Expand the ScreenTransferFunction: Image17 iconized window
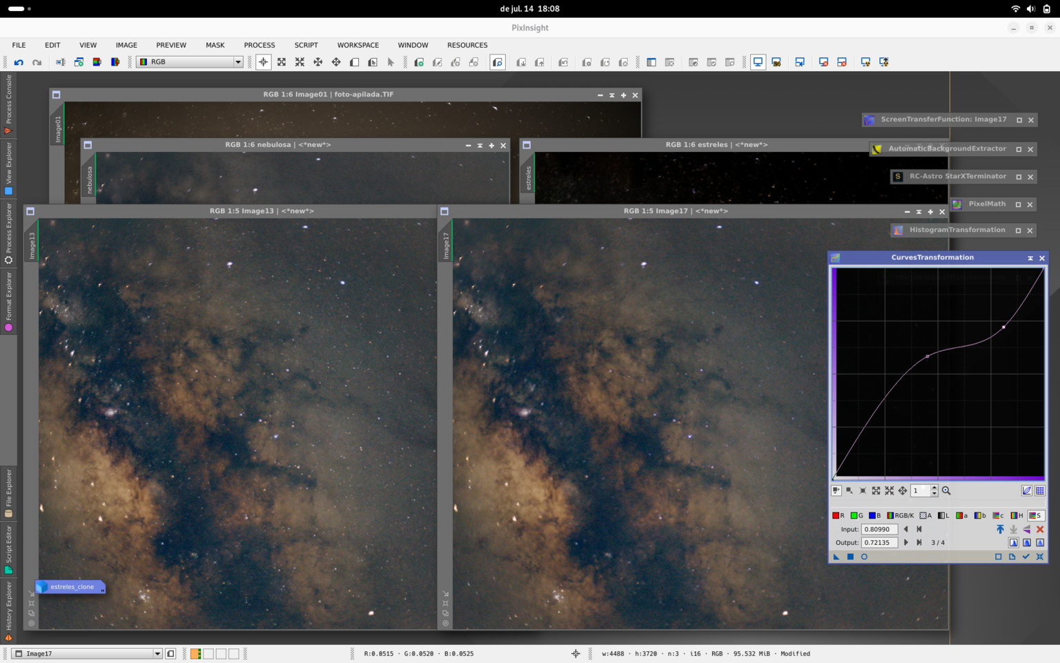The image size is (1060, 663). coord(1019,120)
